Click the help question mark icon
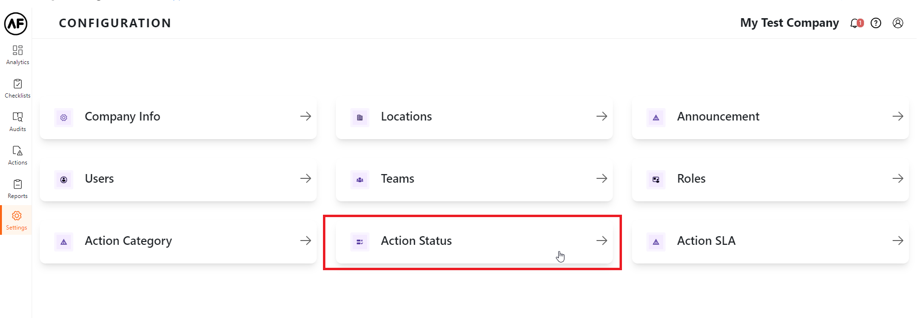This screenshot has width=920, height=318. point(876,23)
